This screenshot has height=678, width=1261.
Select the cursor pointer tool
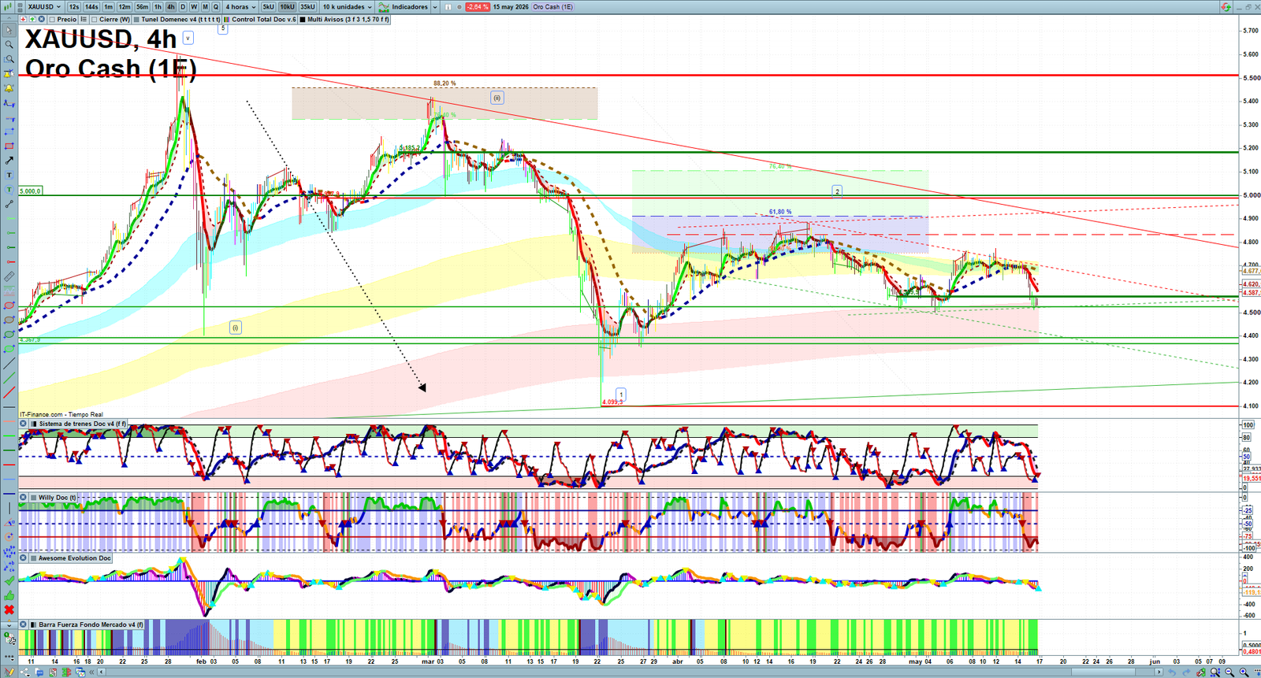9,30
